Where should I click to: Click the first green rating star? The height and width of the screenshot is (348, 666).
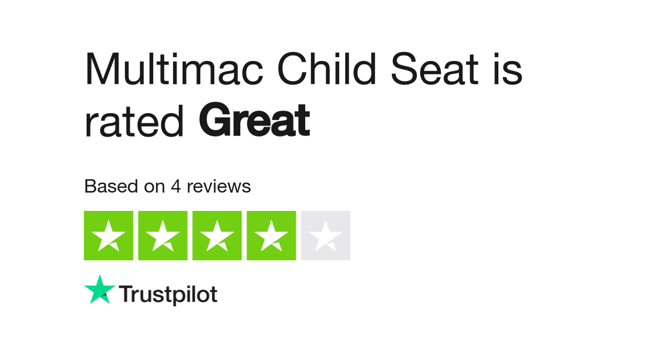coord(108,235)
